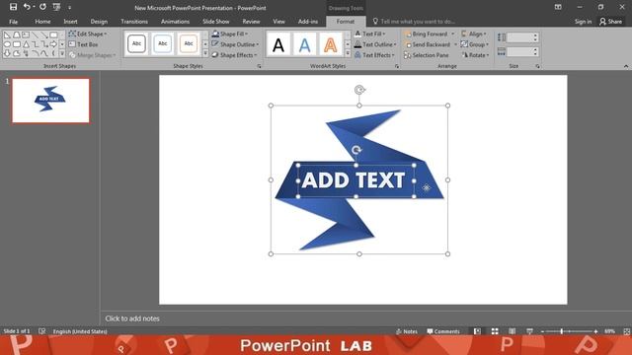Click the zoom slider handle
The height and width of the screenshot is (355, 632).
562,331
